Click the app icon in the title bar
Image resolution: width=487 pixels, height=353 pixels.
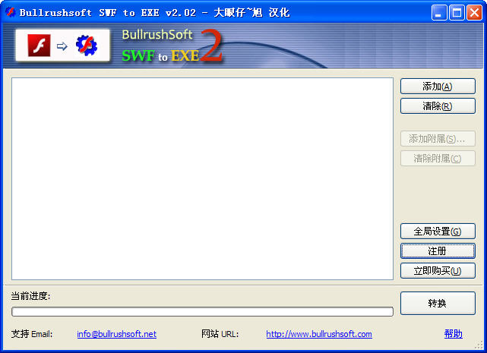coord(10,12)
